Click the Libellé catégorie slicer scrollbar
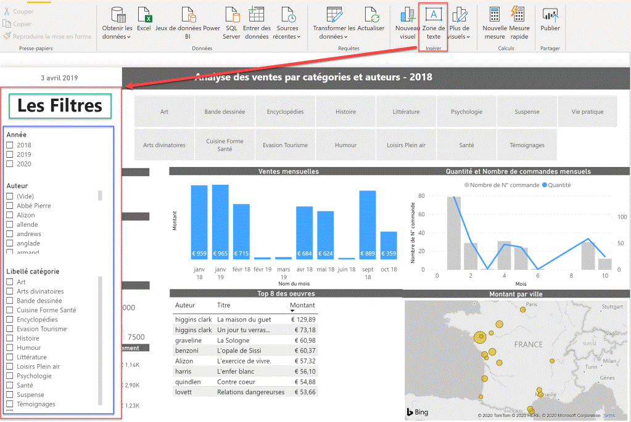 pos(100,341)
